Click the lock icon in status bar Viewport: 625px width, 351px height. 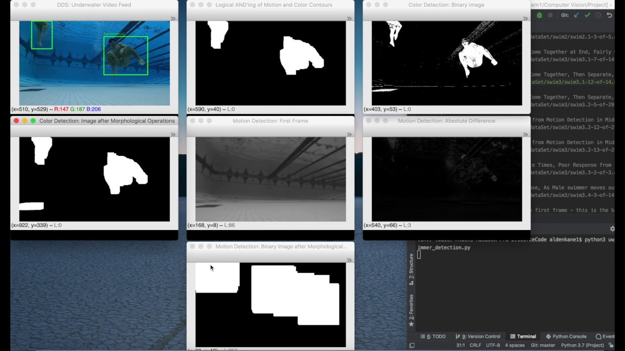tap(611, 345)
